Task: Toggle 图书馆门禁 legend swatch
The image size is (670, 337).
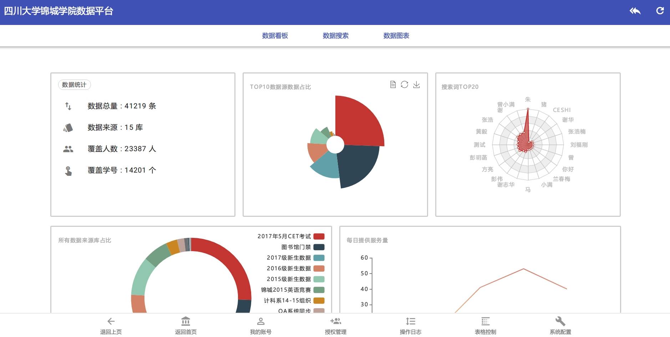Action: pos(319,247)
